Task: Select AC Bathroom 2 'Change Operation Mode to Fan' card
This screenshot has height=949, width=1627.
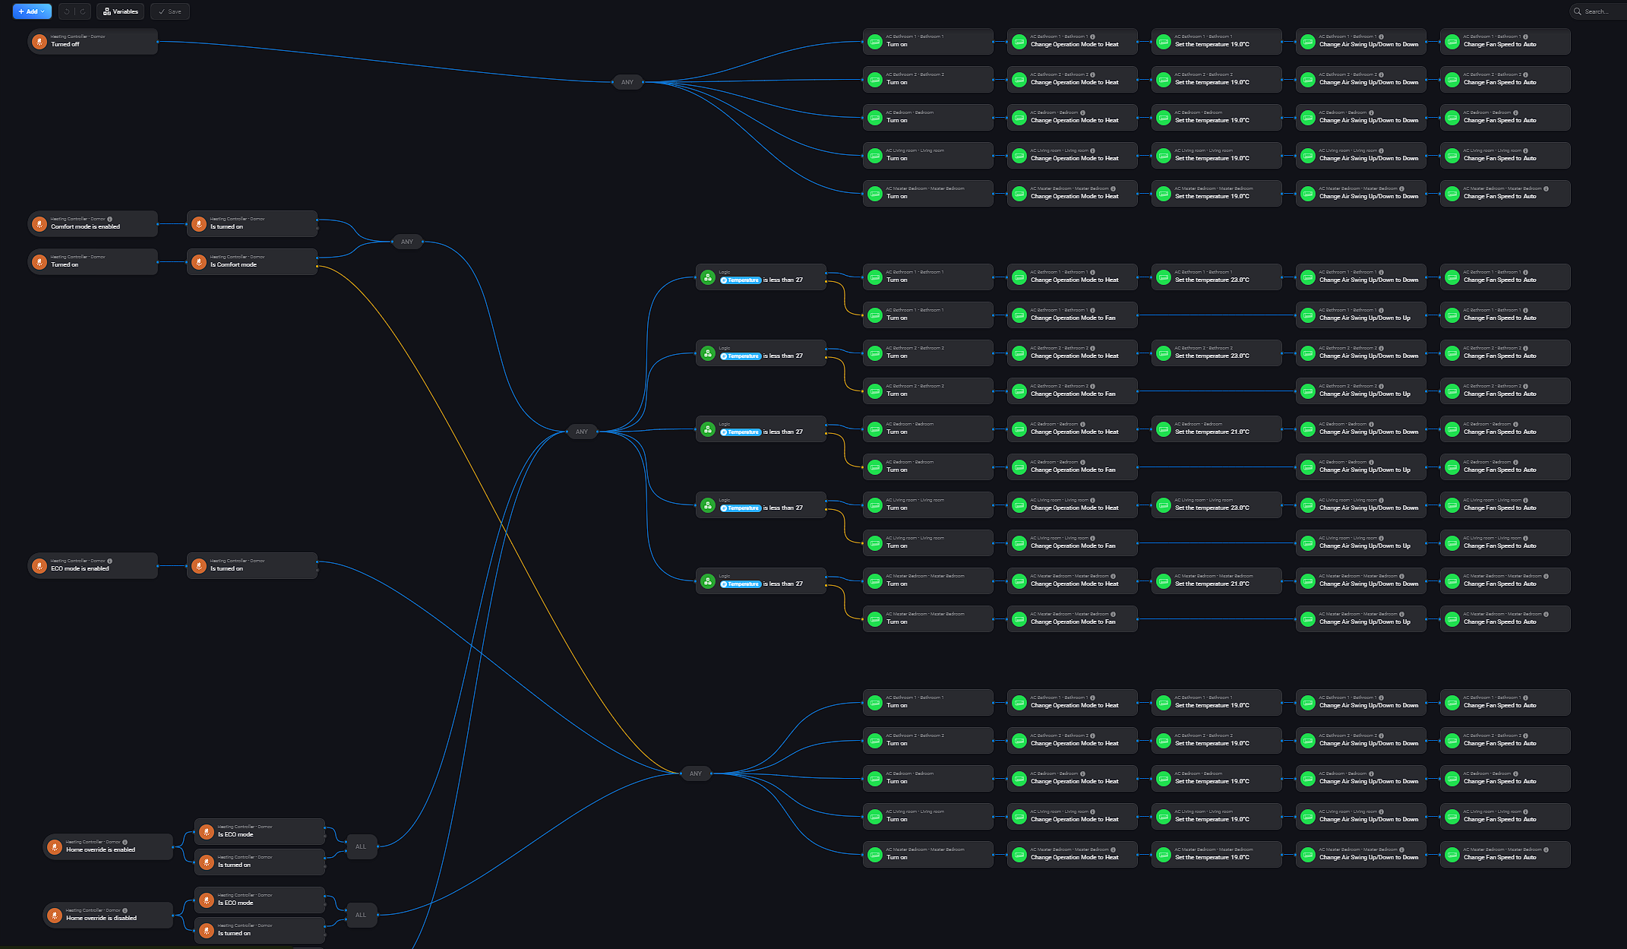Action: [1072, 391]
